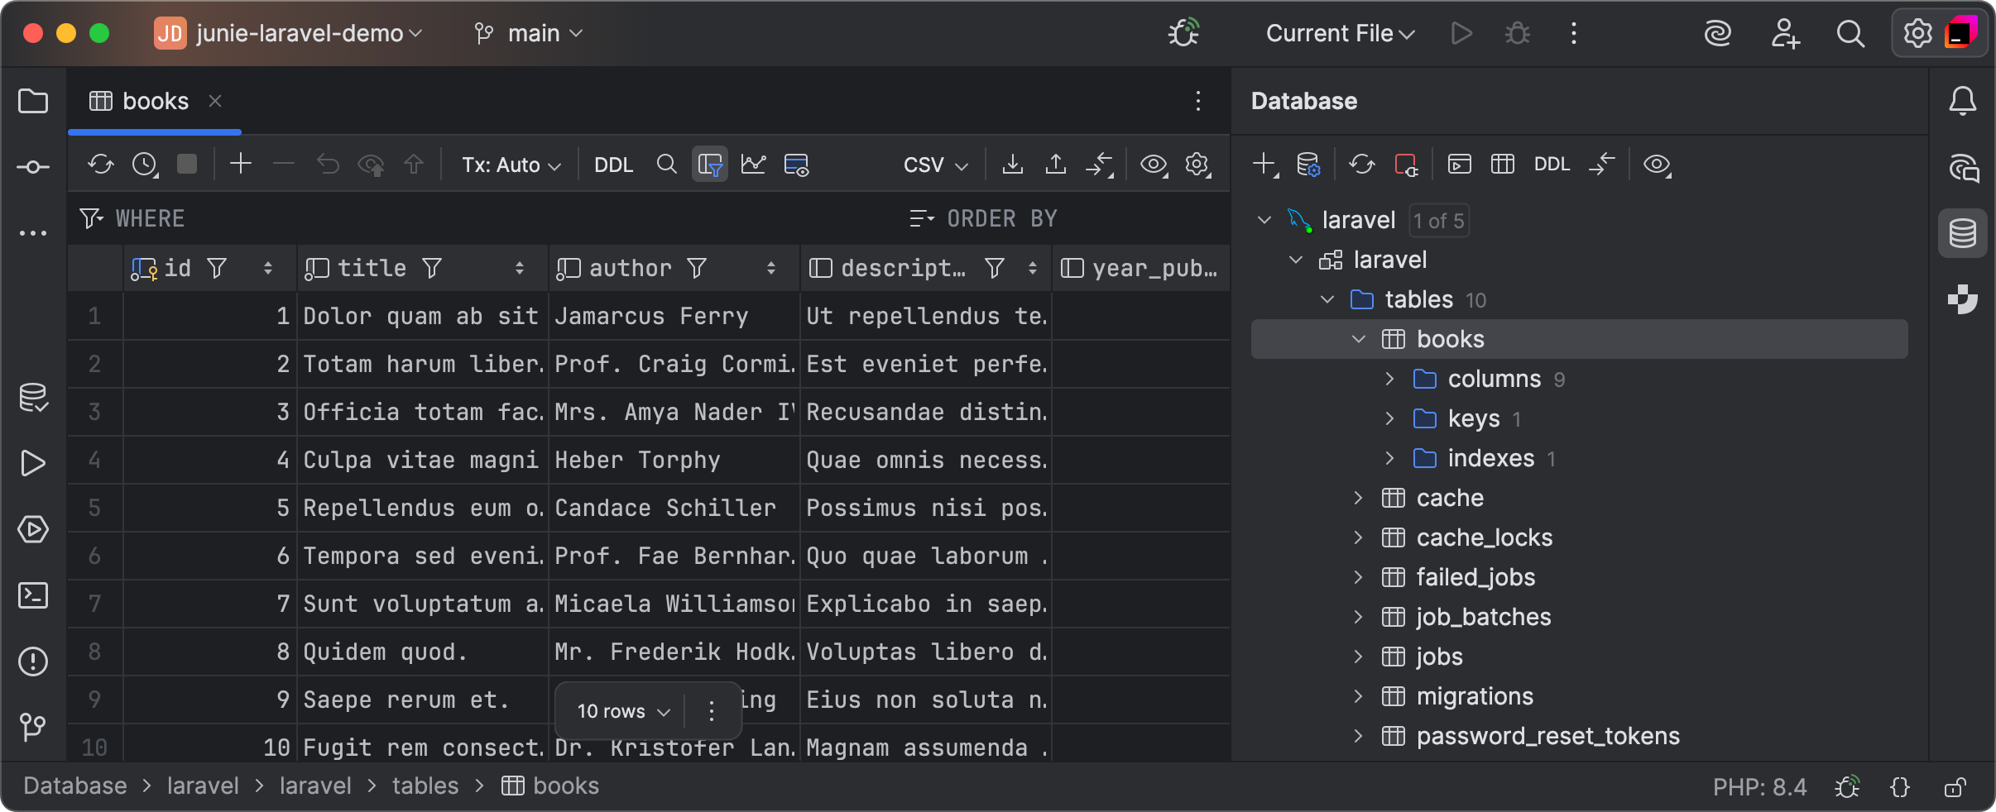Open the table view preview icon beside chart

click(x=796, y=165)
